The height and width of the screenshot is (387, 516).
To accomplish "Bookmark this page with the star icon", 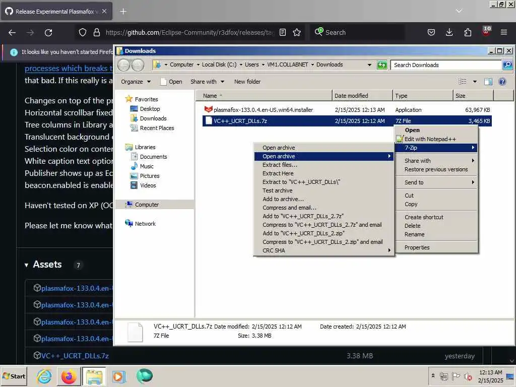I will [297, 32].
